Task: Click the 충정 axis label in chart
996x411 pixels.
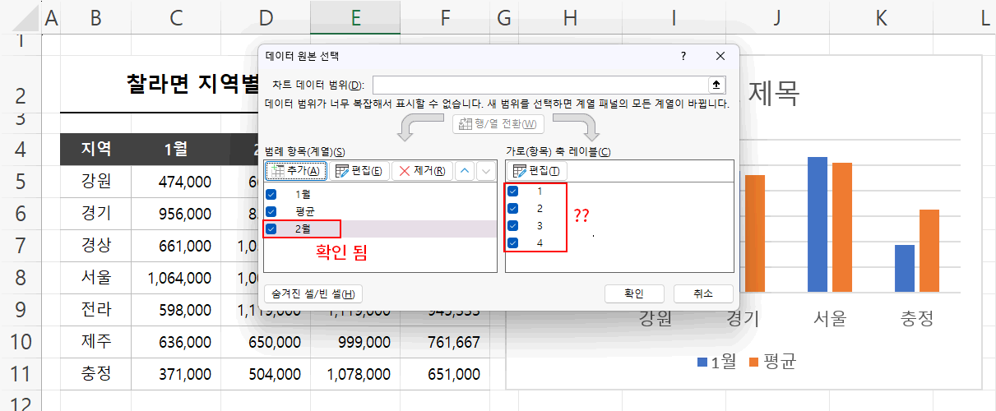Action: [x=917, y=319]
